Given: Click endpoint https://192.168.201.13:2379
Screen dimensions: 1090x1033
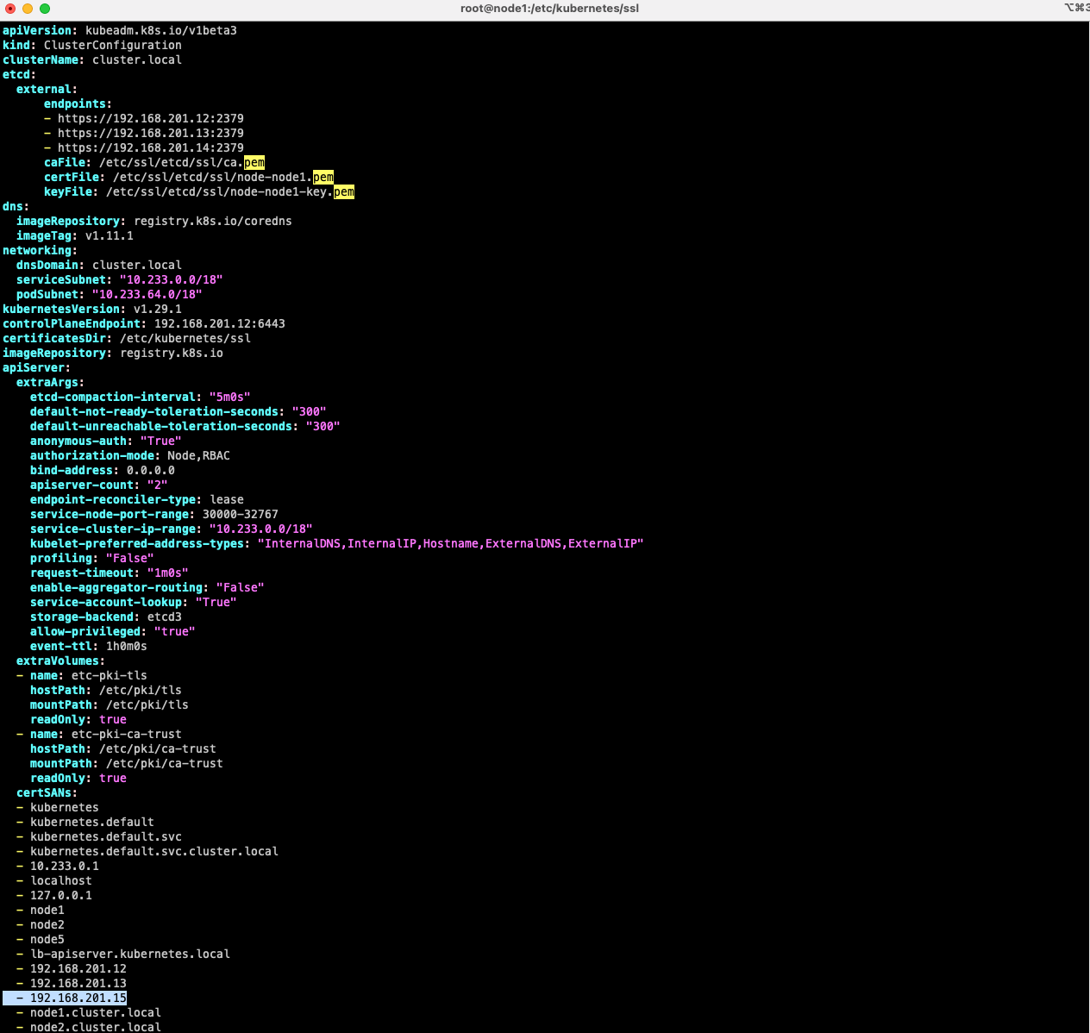Looking at the screenshot, I should point(151,133).
